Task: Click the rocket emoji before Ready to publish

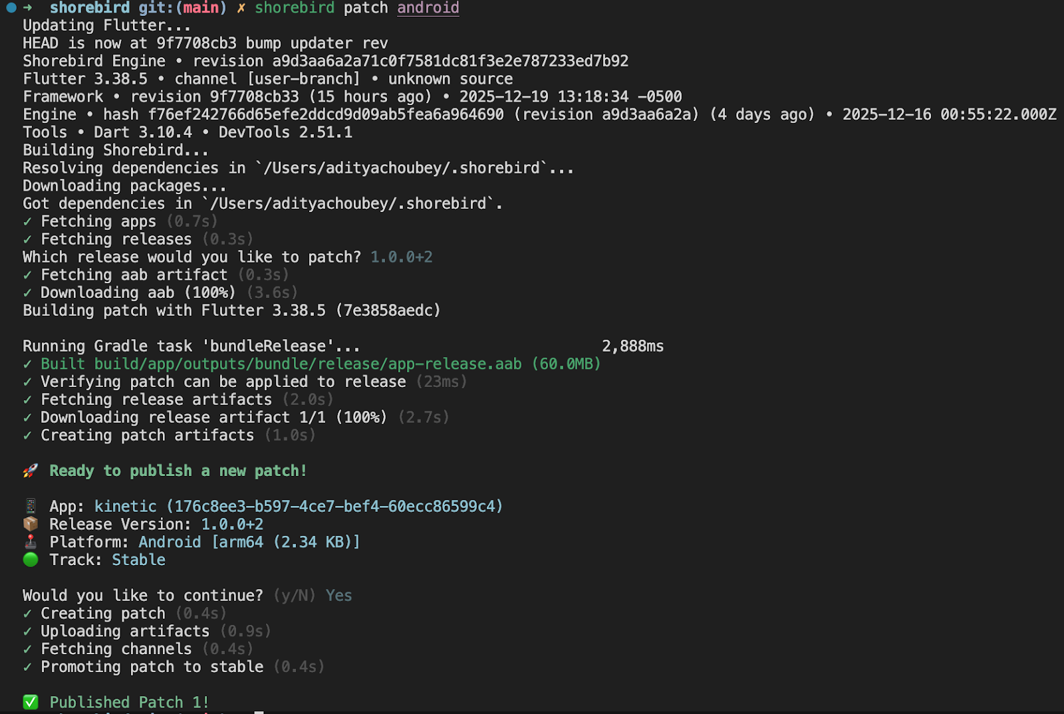Action: click(30, 471)
